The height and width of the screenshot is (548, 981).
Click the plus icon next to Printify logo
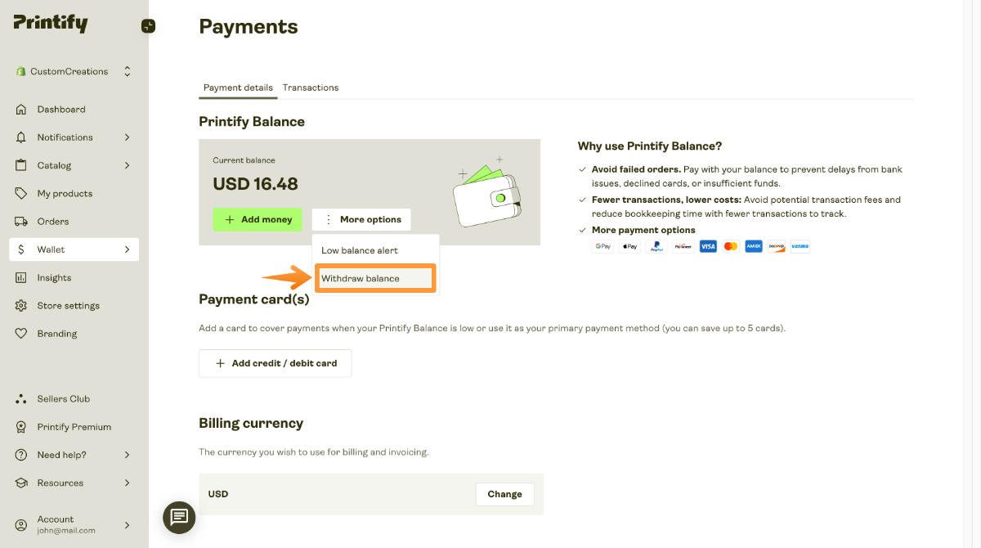point(148,25)
